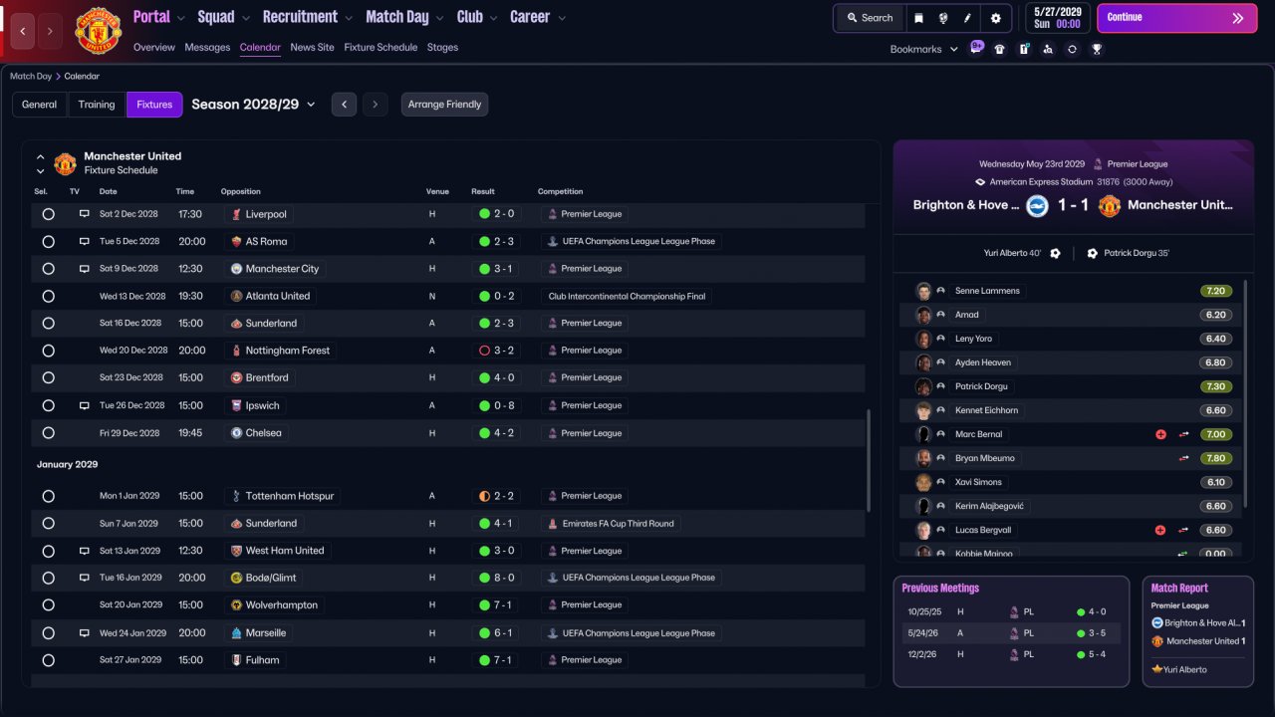Click the fixtures list vertical scrollbar
The height and width of the screenshot is (717, 1275).
pyautogui.click(x=869, y=460)
